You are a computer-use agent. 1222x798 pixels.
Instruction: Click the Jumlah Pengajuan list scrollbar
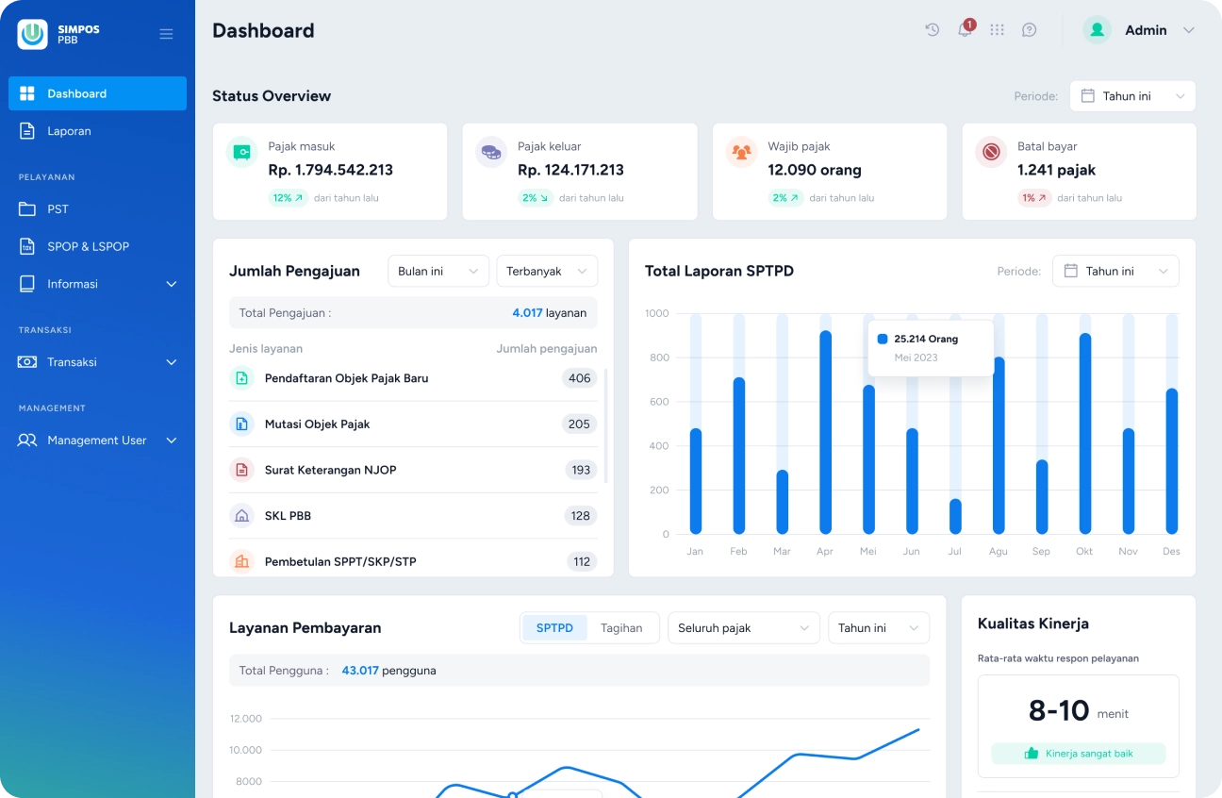(605, 425)
